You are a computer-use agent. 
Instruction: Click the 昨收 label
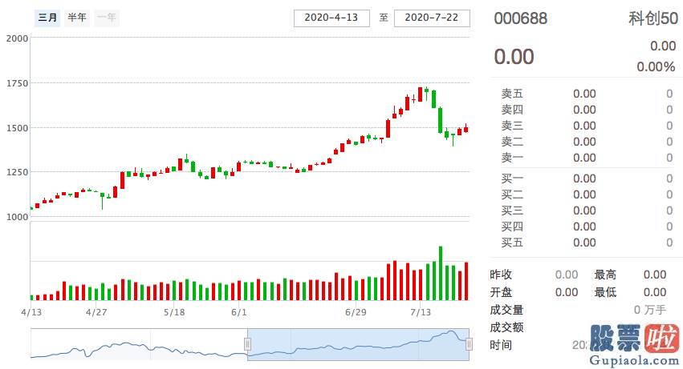pyautogui.click(x=501, y=275)
